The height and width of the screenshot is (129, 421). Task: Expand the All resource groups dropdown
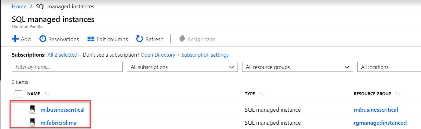[297, 67]
